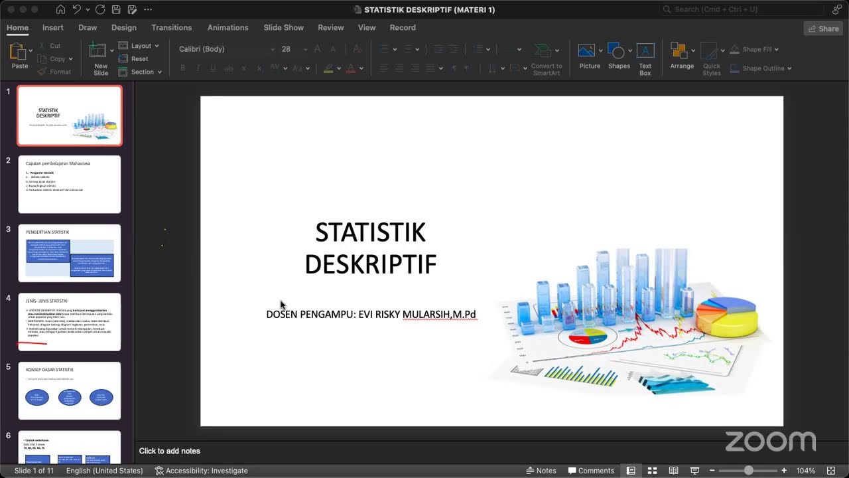Adjust the zoom slider handle
The width and height of the screenshot is (849, 478).
(x=748, y=471)
